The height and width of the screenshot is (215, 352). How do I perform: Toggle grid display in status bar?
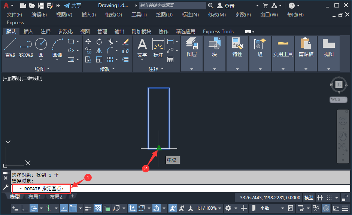click(x=320, y=197)
